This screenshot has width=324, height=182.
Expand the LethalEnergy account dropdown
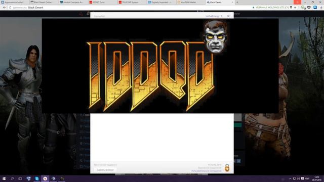(214, 16)
